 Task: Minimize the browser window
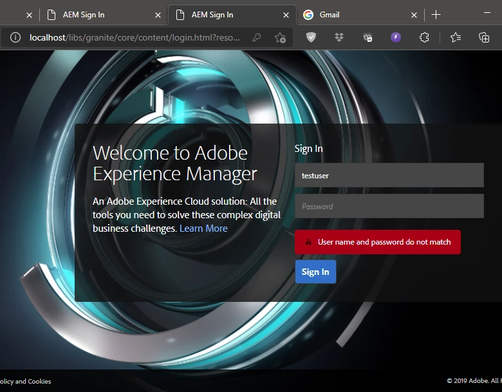487,13
